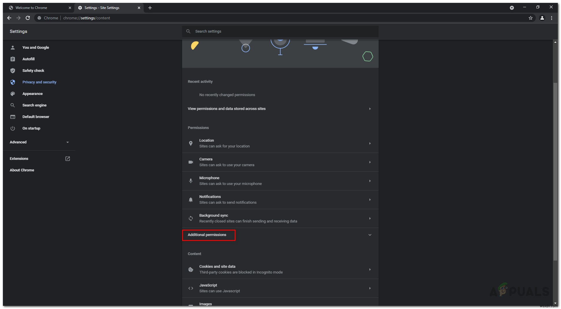
Task: Click the Location pin icon
Action: coord(191,143)
